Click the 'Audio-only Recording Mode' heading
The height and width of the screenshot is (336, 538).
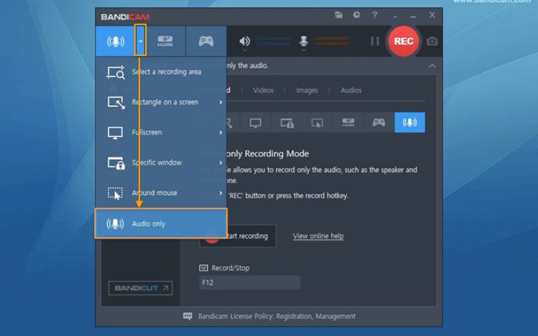click(x=255, y=154)
